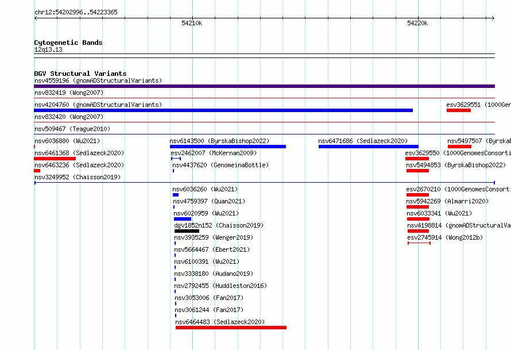Click the nsv6036260 (Wu2021) label

point(205,189)
